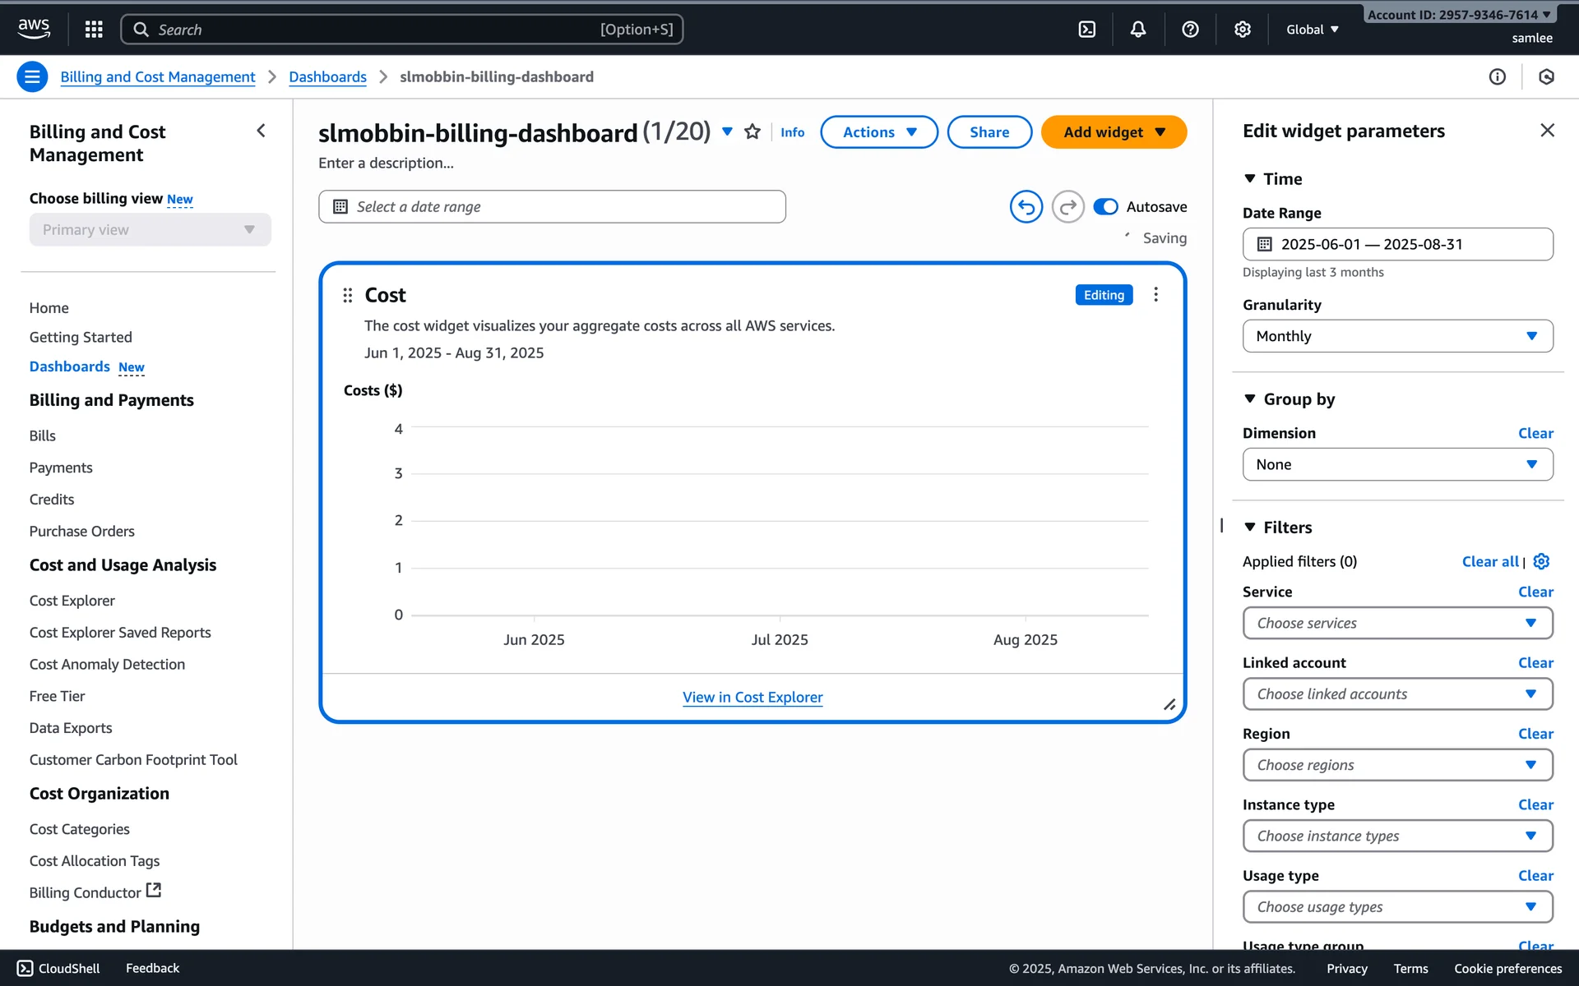Image resolution: width=1579 pixels, height=986 pixels.
Task: Follow the View in Cost Explorer link
Action: [x=752, y=698]
